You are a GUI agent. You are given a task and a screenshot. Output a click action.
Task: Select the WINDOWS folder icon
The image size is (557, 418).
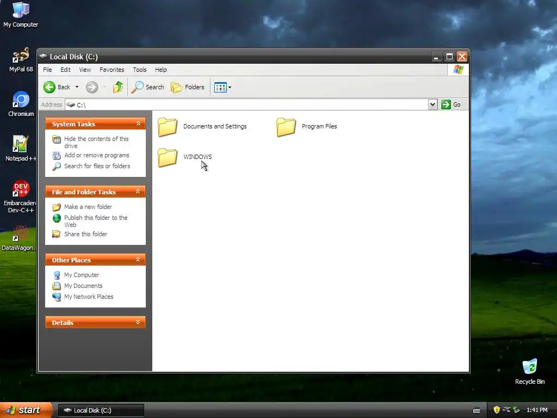[168, 157]
